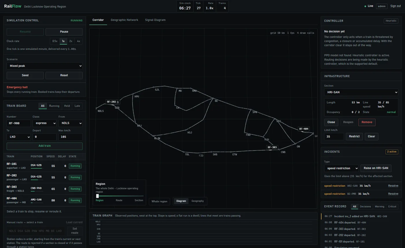Set clock rate to 0.5x
The image size is (405, 248).
[x=55, y=41]
